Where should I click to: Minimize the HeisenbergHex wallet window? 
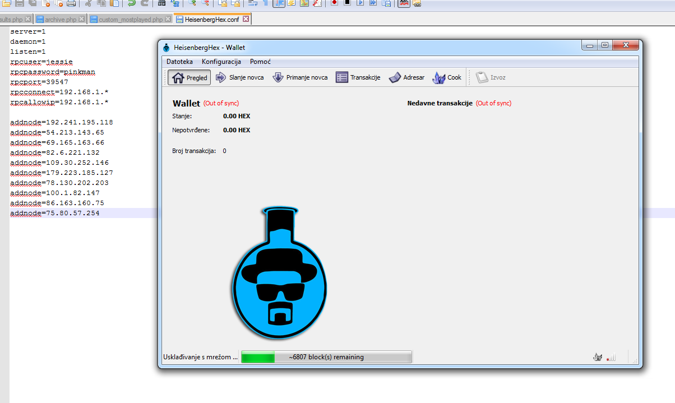tap(589, 45)
